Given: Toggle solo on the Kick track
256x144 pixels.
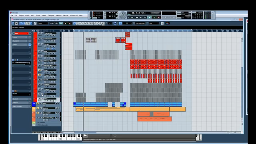Looking at the screenshot, I should (x=42, y=51).
